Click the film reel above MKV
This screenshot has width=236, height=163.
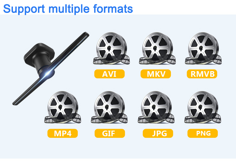[x=157, y=48]
